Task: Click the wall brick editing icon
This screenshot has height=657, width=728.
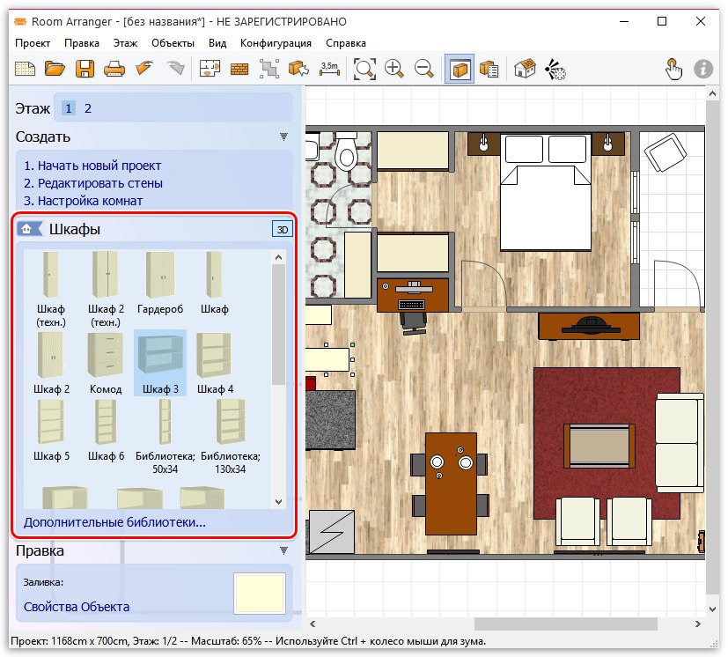Action: [239, 68]
